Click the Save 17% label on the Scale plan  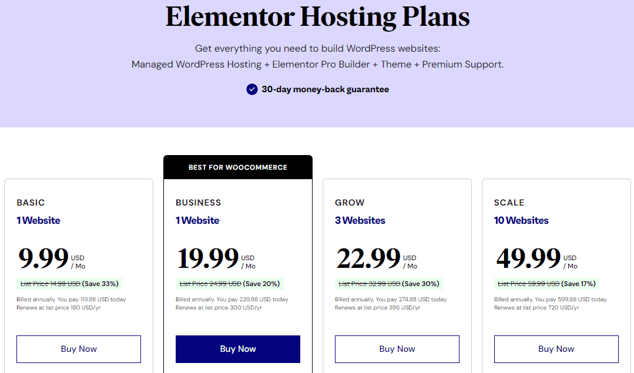tap(579, 283)
